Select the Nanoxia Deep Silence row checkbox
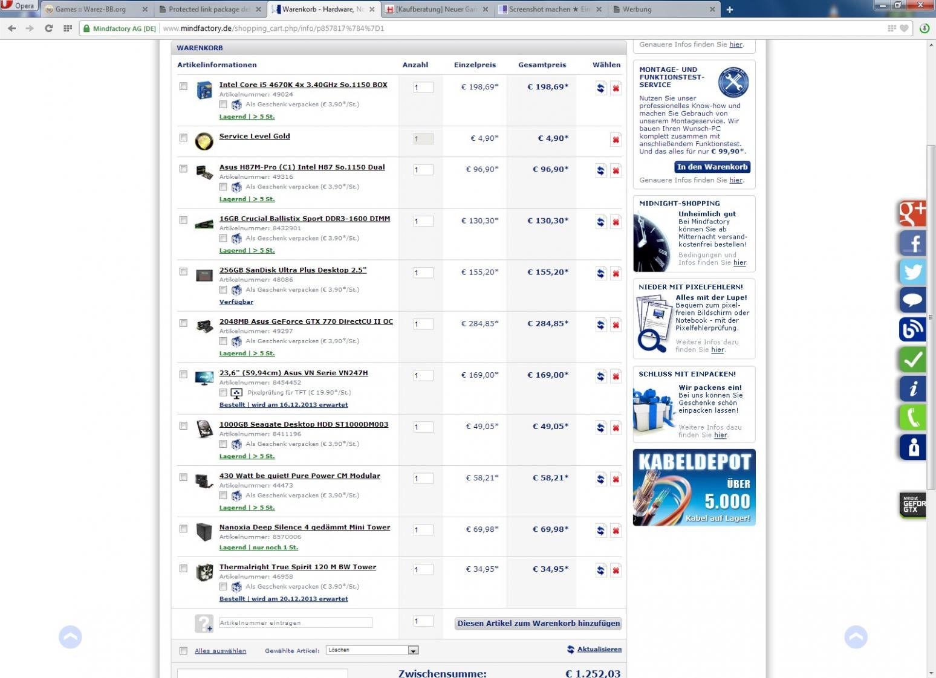 (x=183, y=529)
